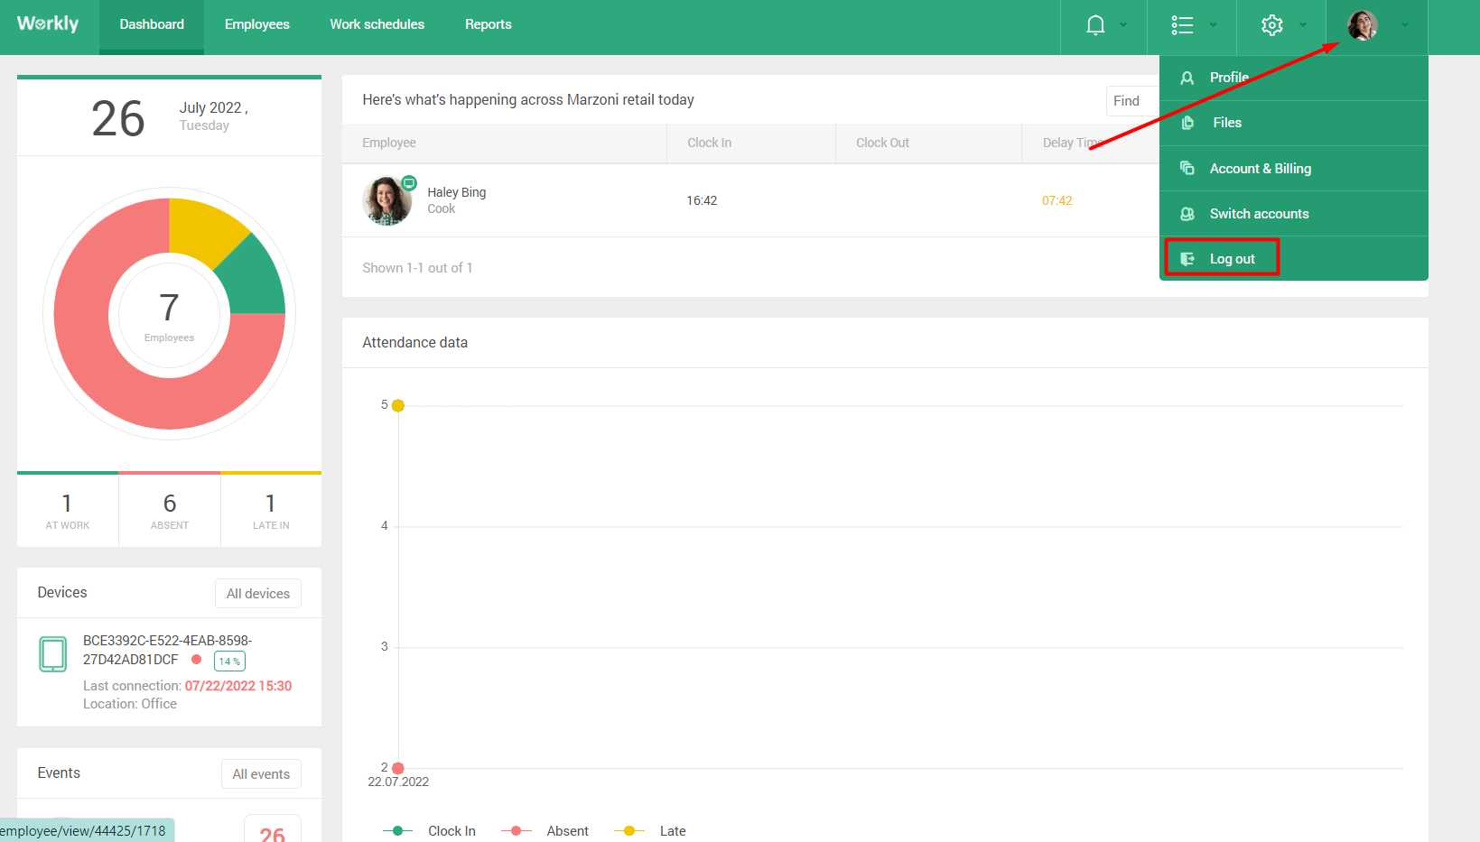
Task: Click the Files documents icon
Action: tap(1187, 123)
